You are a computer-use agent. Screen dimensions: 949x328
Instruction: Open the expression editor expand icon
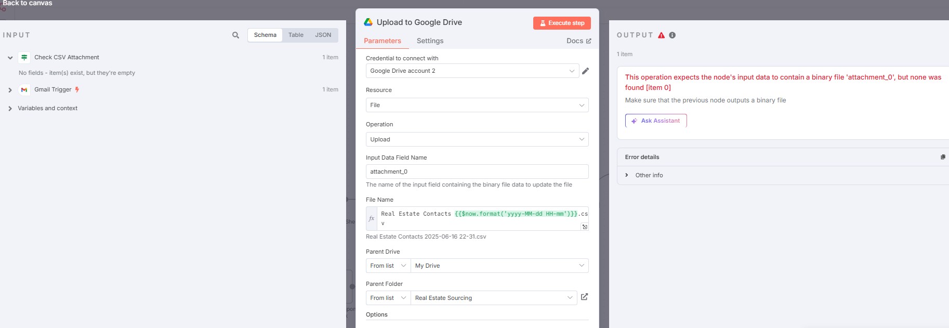[585, 227]
